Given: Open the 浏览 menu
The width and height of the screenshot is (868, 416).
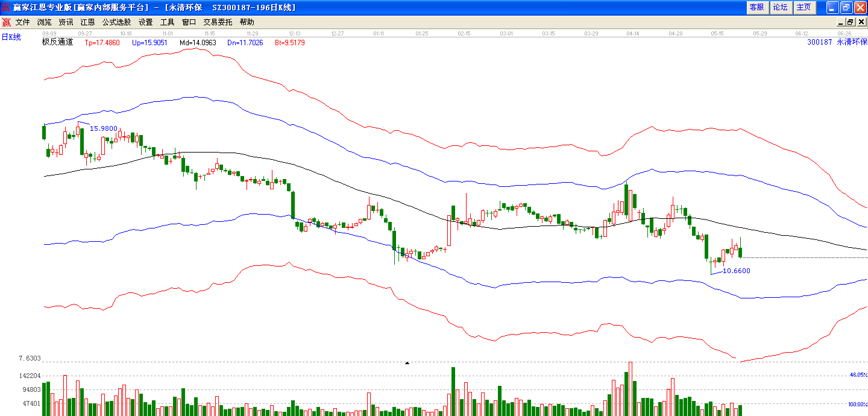Looking at the screenshot, I should 45,22.
